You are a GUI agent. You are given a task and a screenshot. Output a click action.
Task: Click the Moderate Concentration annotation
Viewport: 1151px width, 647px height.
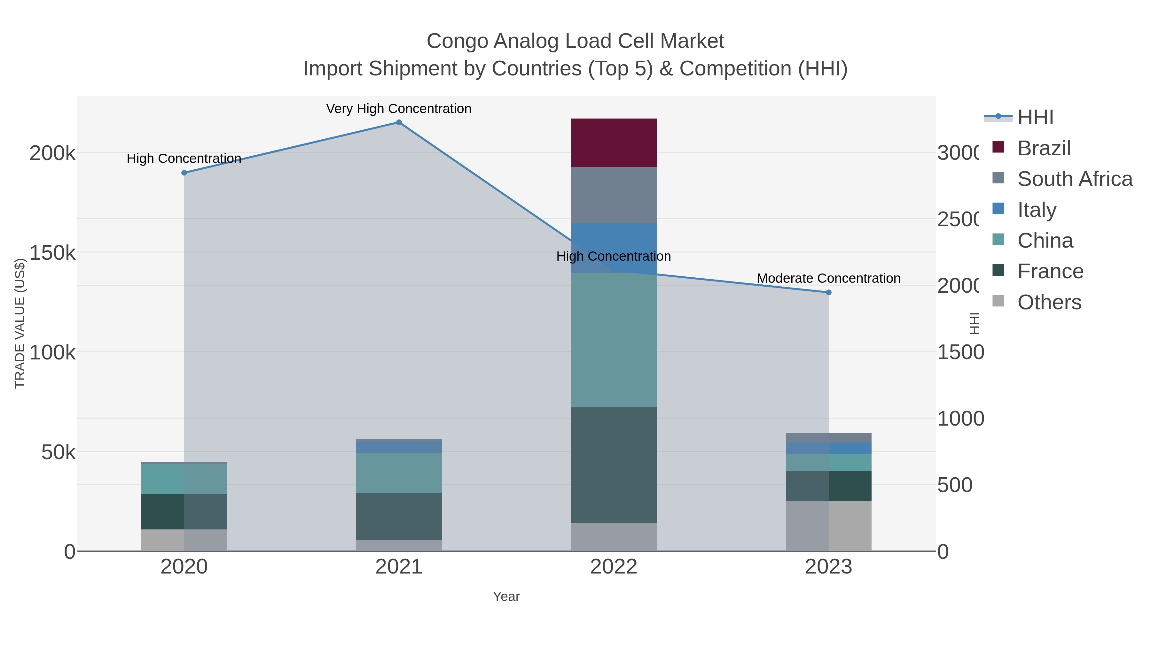[828, 278]
